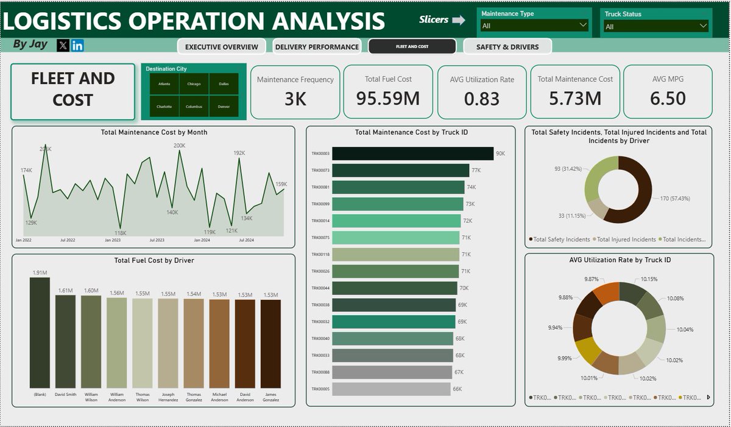
Task: Filter by Atlanta destination city
Action: pyautogui.click(x=164, y=84)
